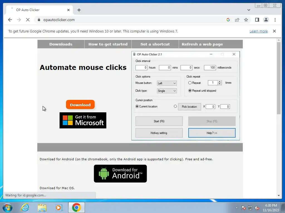Click the padlock site info icon
Viewport: 285px width, 213px height.
coord(39,20)
